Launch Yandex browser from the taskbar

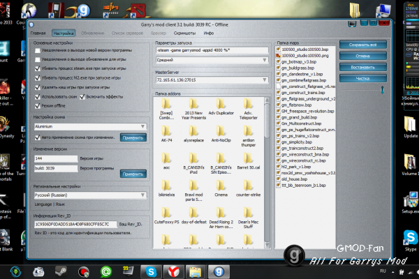click(x=173, y=272)
